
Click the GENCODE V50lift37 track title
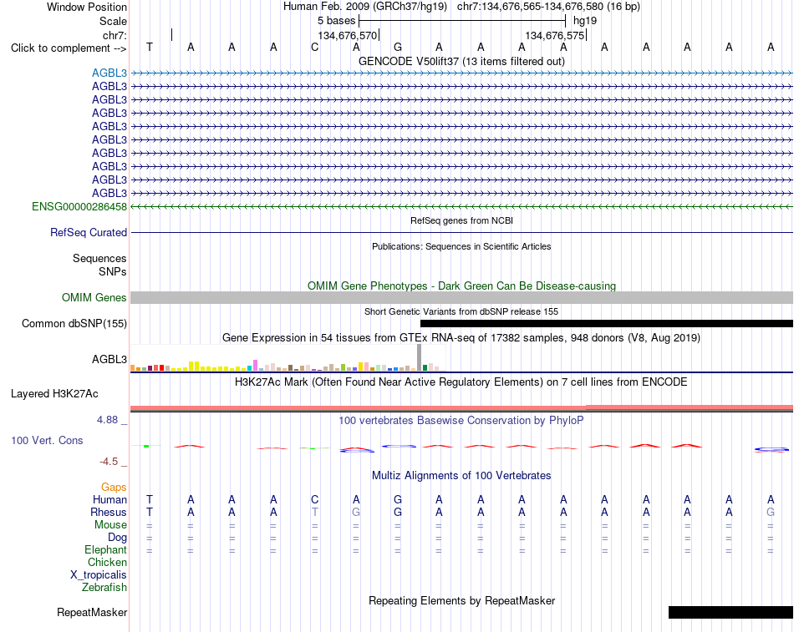pyautogui.click(x=461, y=61)
